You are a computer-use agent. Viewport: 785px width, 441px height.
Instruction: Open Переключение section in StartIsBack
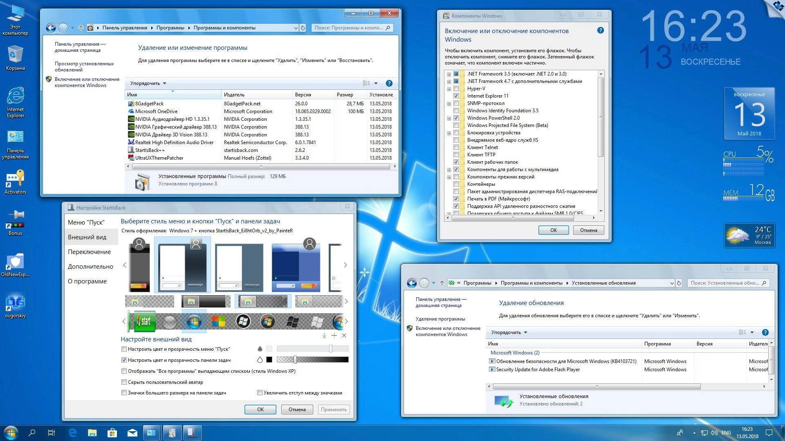89,252
